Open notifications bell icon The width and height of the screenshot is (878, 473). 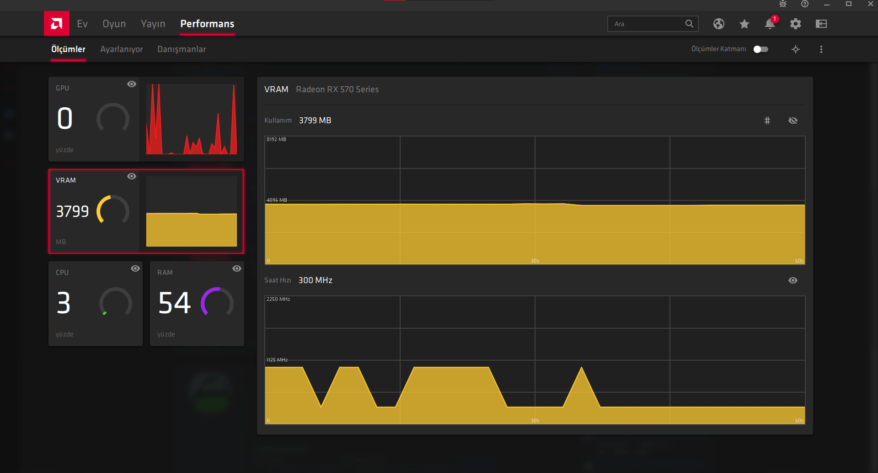[x=770, y=24]
